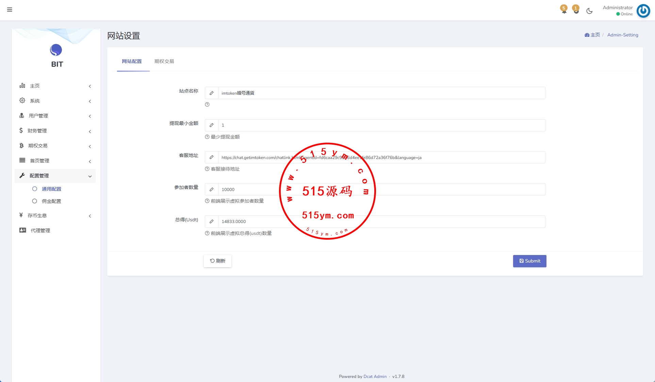The height and width of the screenshot is (382, 655).
Task: Open the notification bell with 5 alerts
Action: click(564, 10)
